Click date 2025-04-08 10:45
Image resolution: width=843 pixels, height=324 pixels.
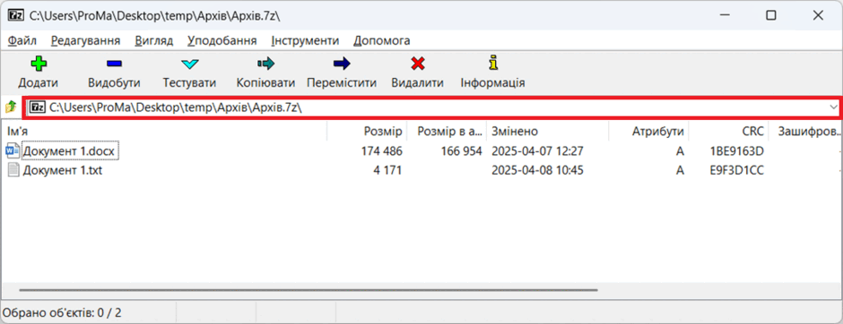(x=537, y=171)
